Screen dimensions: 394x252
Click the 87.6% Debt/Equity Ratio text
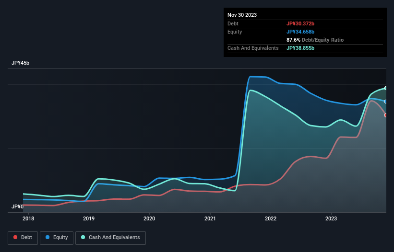(x=315, y=40)
